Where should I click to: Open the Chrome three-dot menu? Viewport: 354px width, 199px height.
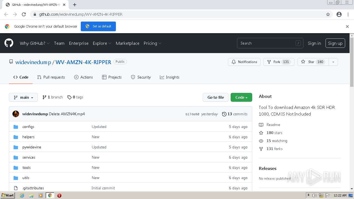click(348, 14)
